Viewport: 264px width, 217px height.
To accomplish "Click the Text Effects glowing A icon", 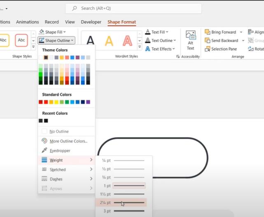I will 148,49.
